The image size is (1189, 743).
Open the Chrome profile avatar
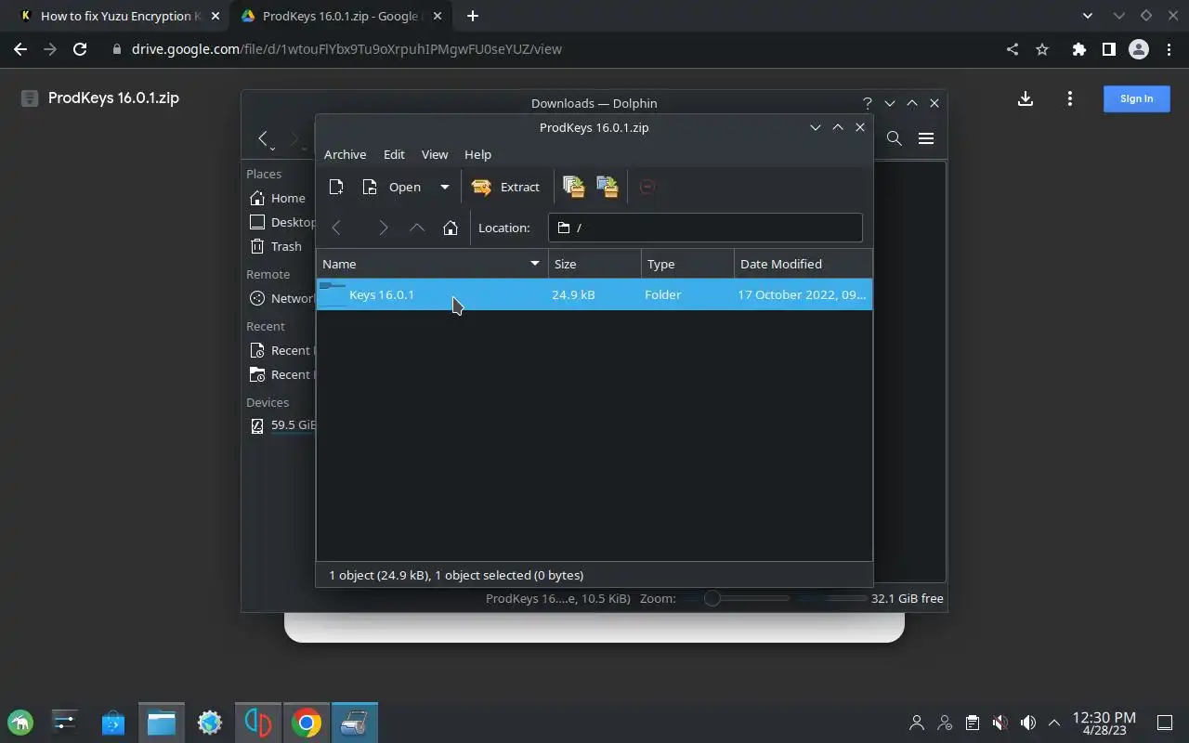point(1138,49)
